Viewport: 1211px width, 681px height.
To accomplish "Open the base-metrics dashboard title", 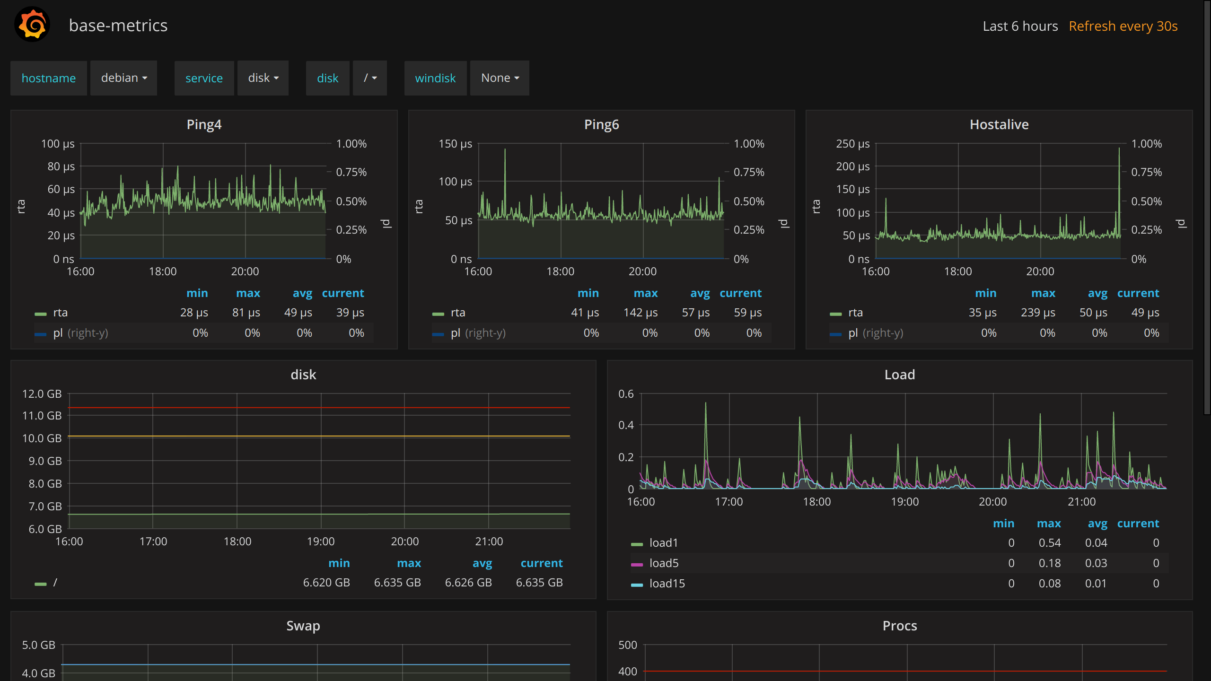I will click(x=118, y=26).
